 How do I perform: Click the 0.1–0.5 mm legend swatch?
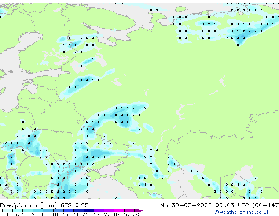pyautogui.click(x=7, y=210)
